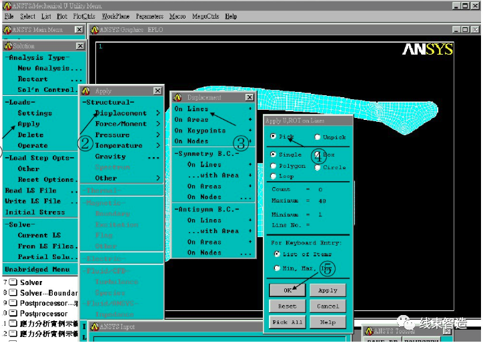Open Loads Settings in Solution menu
The image size is (483, 345).
pyautogui.click(x=35, y=113)
